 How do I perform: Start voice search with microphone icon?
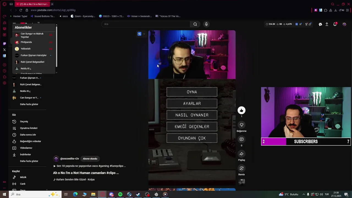[x=206, y=24]
